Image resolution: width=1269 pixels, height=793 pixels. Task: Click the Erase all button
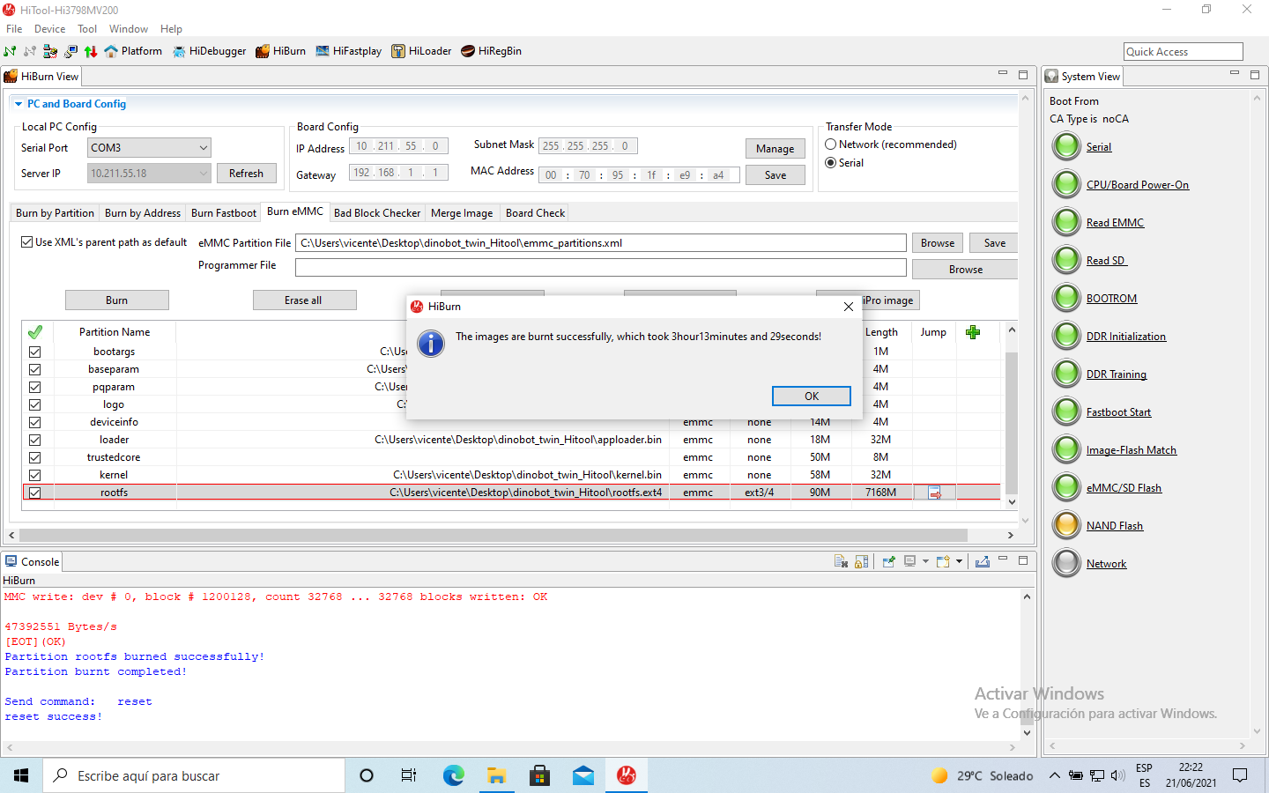tap(304, 300)
